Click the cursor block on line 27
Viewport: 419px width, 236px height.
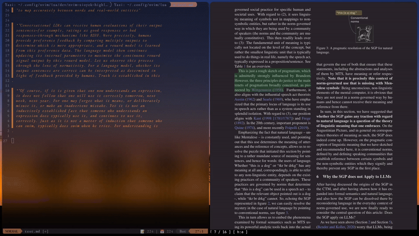[x=13, y=141]
